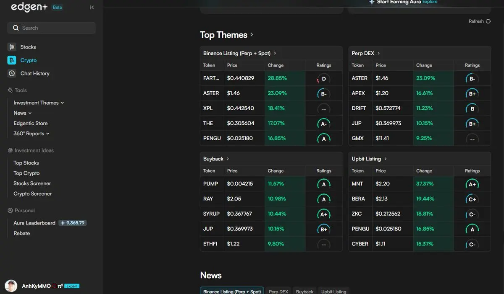Click A rating icon for RAY

[x=323, y=199]
